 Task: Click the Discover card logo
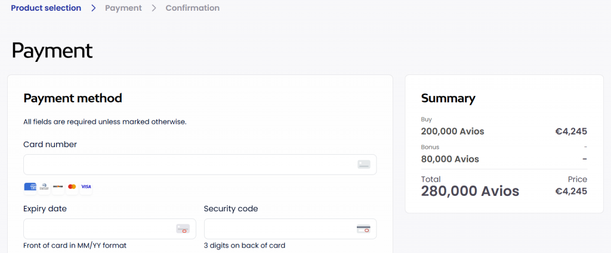58,187
